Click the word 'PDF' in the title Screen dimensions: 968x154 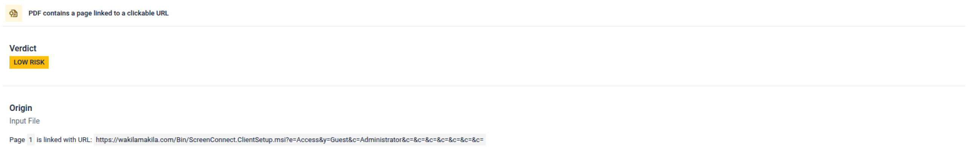pyautogui.click(x=35, y=13)
